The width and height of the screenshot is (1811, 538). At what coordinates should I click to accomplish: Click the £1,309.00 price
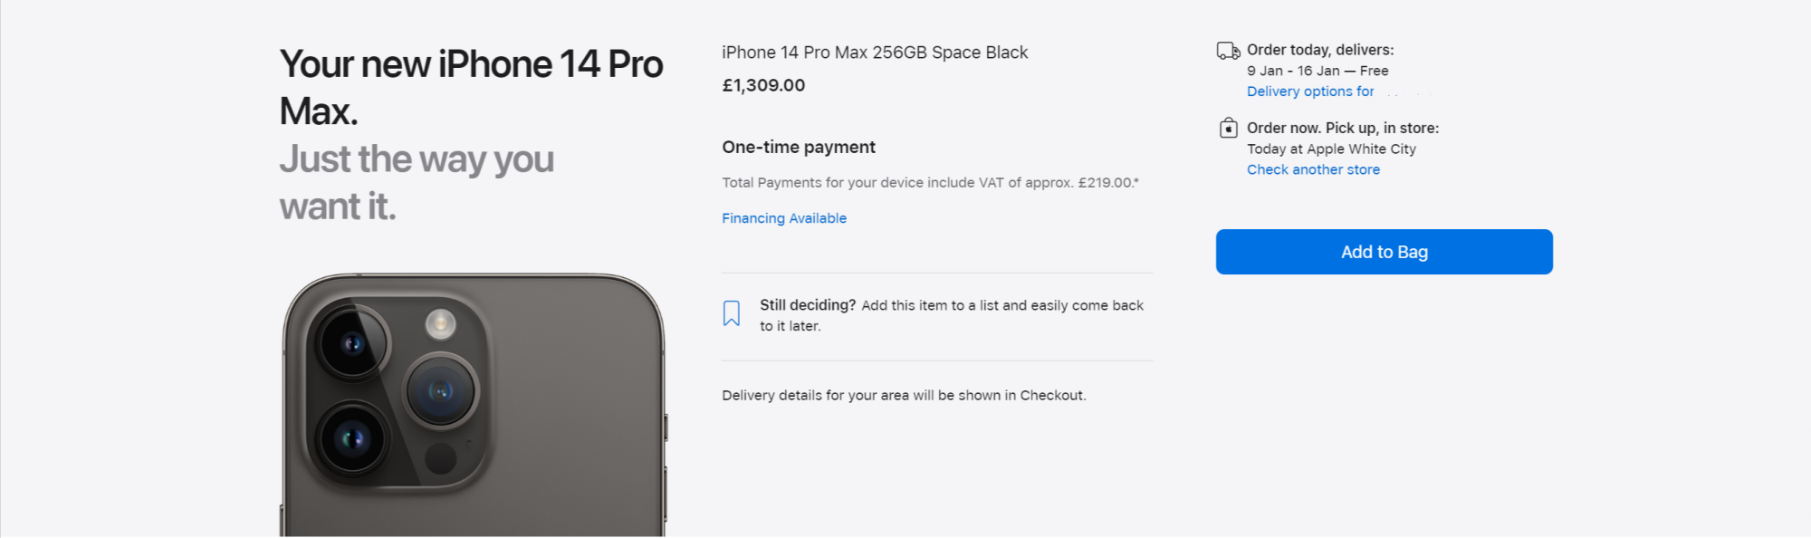point(763,85)
